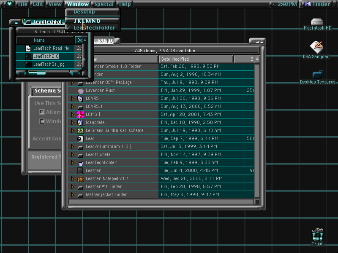Open the View menu
This screenshot has height=253, width=338.
[55, 4]
